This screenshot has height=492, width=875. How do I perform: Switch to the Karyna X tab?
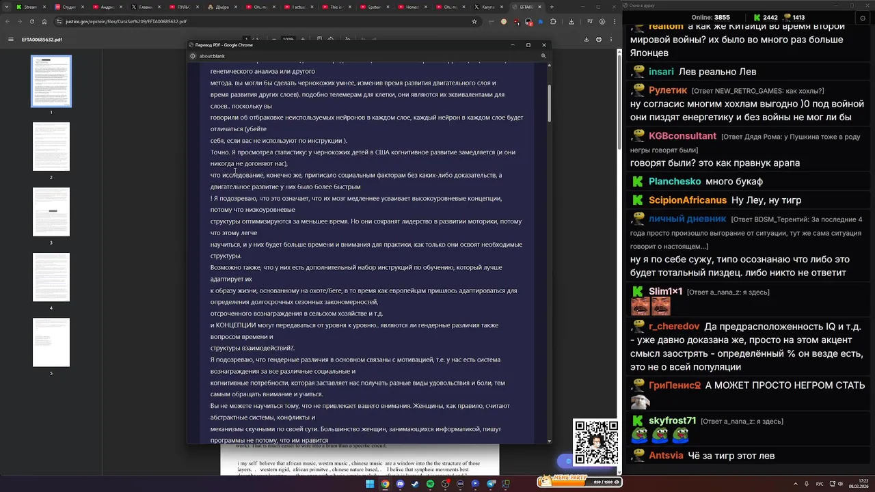(x=487, y=7)
